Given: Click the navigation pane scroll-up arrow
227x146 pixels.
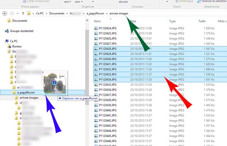Looking at the screenshot, I should coord(87,20).
